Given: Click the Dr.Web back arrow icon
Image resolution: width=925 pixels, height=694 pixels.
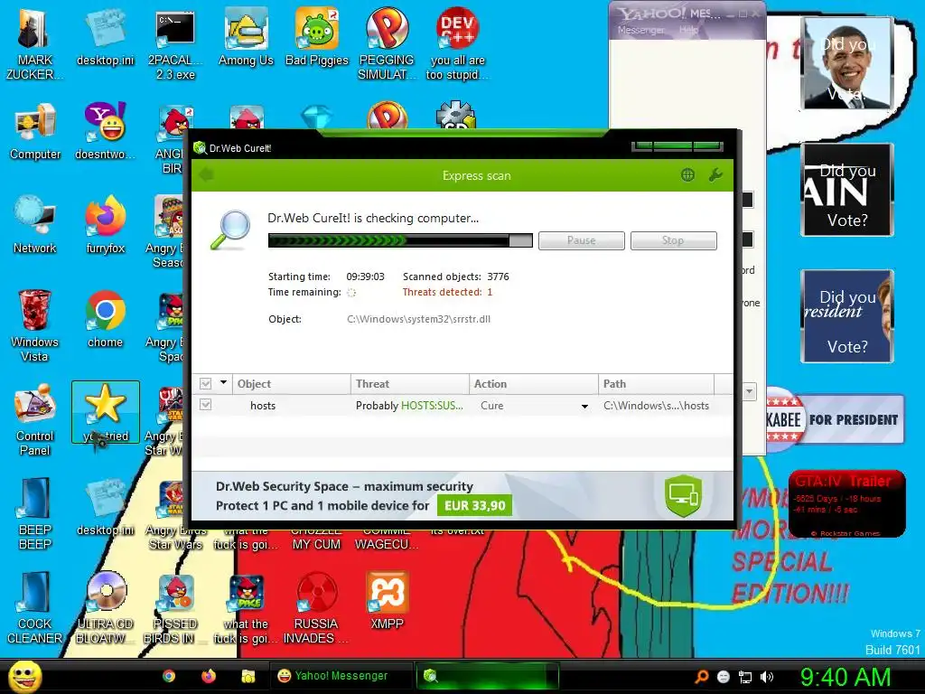Looking at the screenshot, I should (x=207, y=174).
